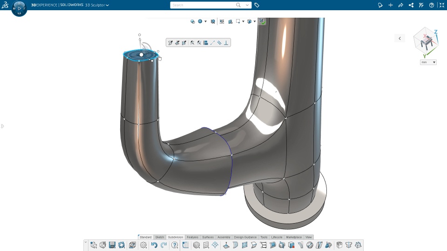Viewport: 447px width, 251px height.
Task: Collapse fullscreen with arrows icon
Action: [x=442, y=5]
